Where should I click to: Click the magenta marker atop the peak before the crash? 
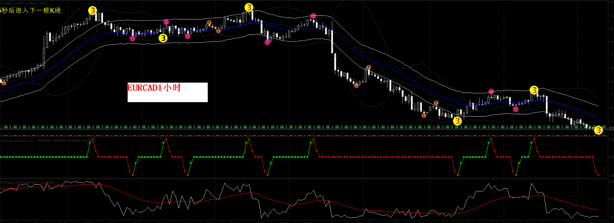[x=313, y=16]
